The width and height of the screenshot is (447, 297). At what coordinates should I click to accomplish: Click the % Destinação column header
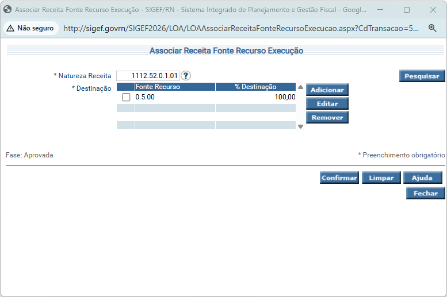[x=255, y=87]
